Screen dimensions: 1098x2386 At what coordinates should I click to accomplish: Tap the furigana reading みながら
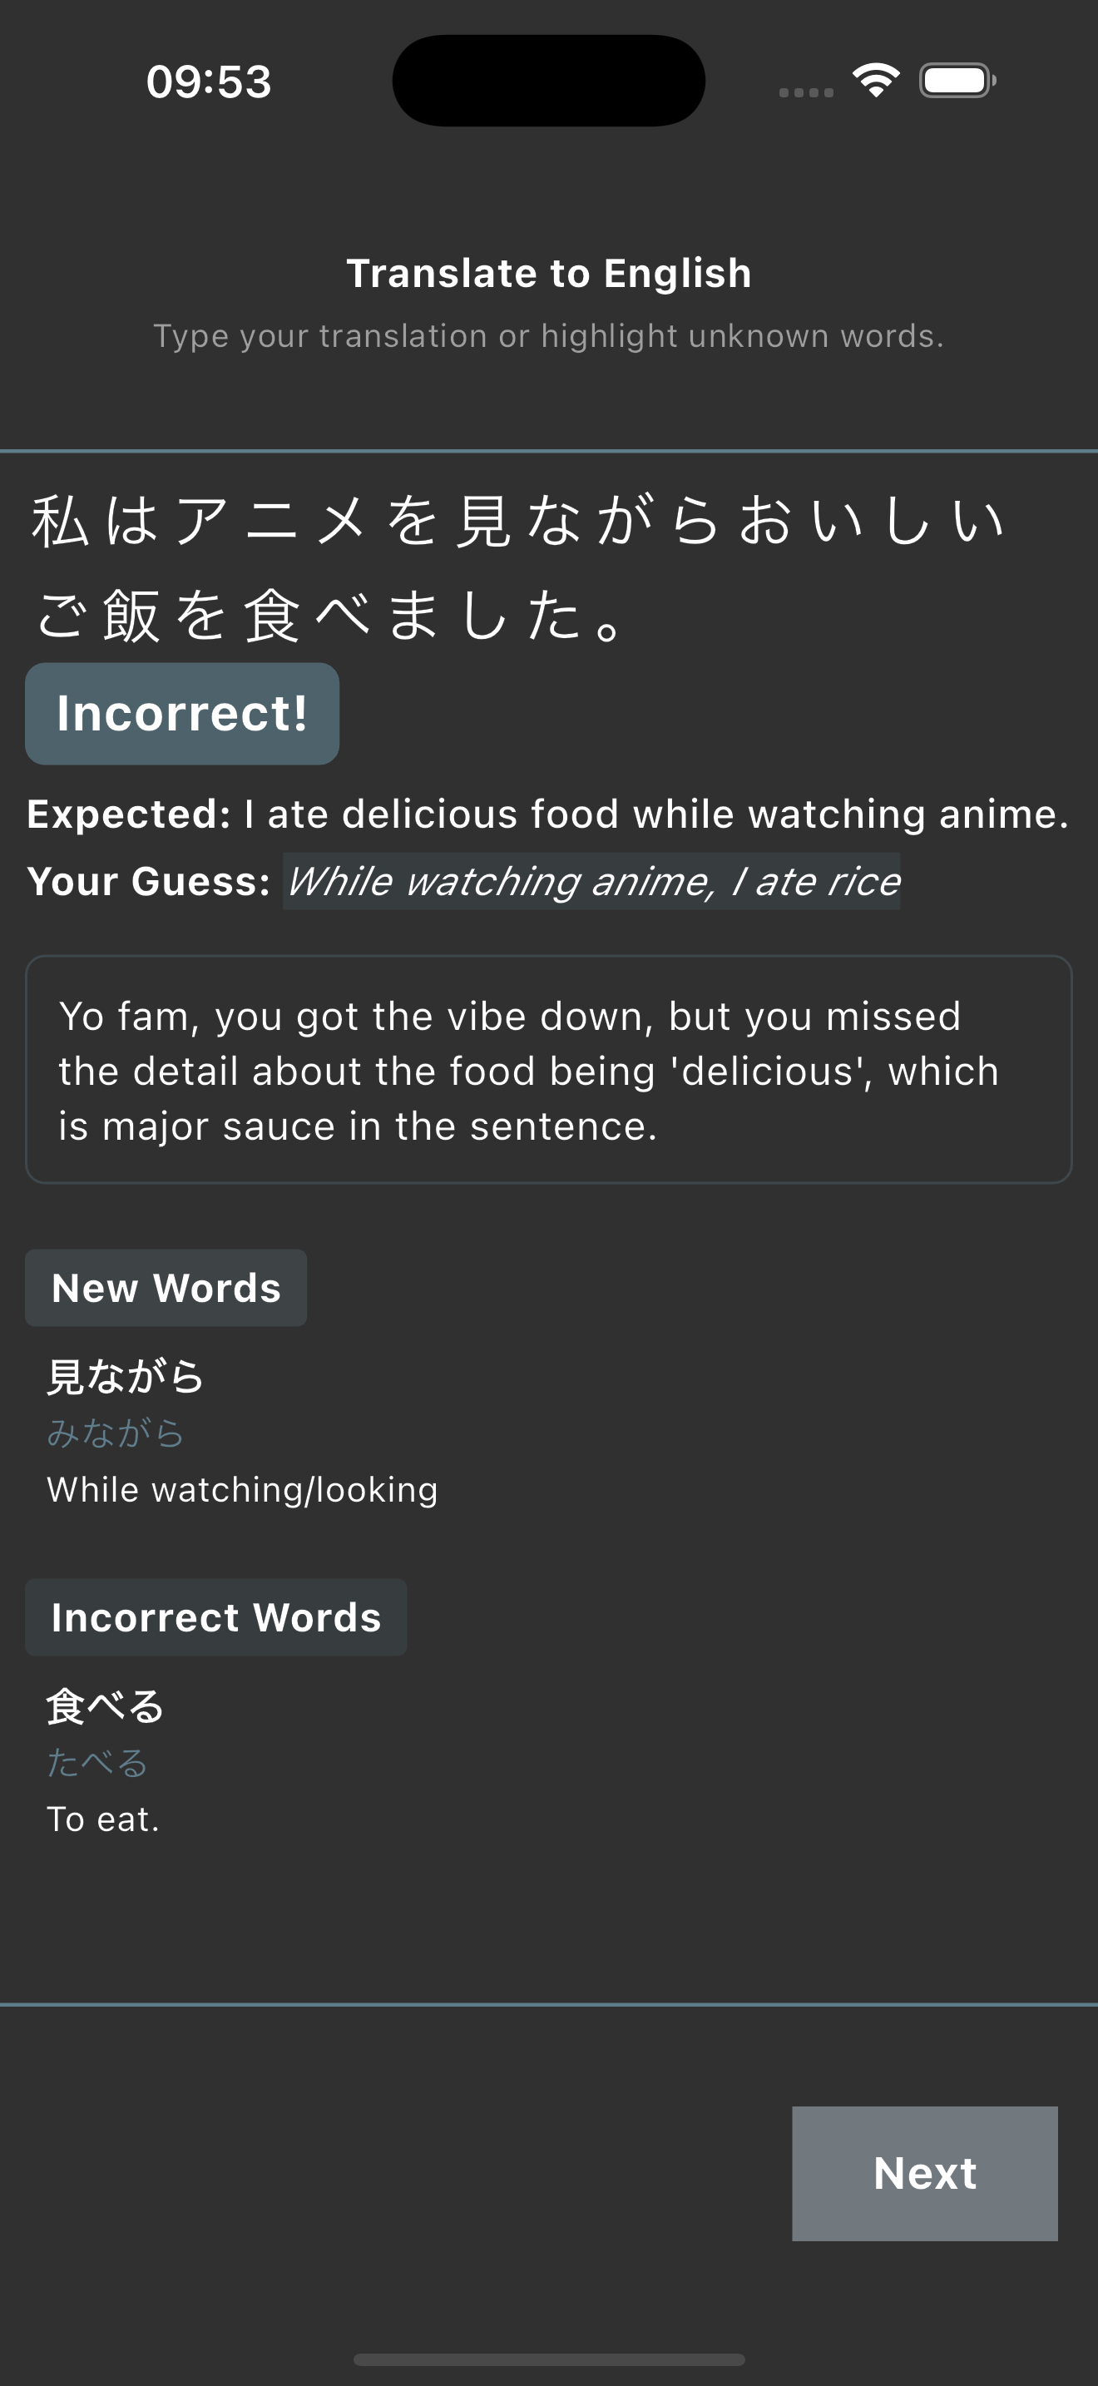coord(115,1432)
